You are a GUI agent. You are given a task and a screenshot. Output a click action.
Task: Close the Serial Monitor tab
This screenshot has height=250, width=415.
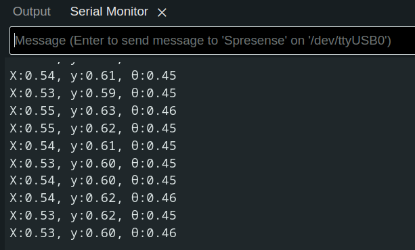162,12
